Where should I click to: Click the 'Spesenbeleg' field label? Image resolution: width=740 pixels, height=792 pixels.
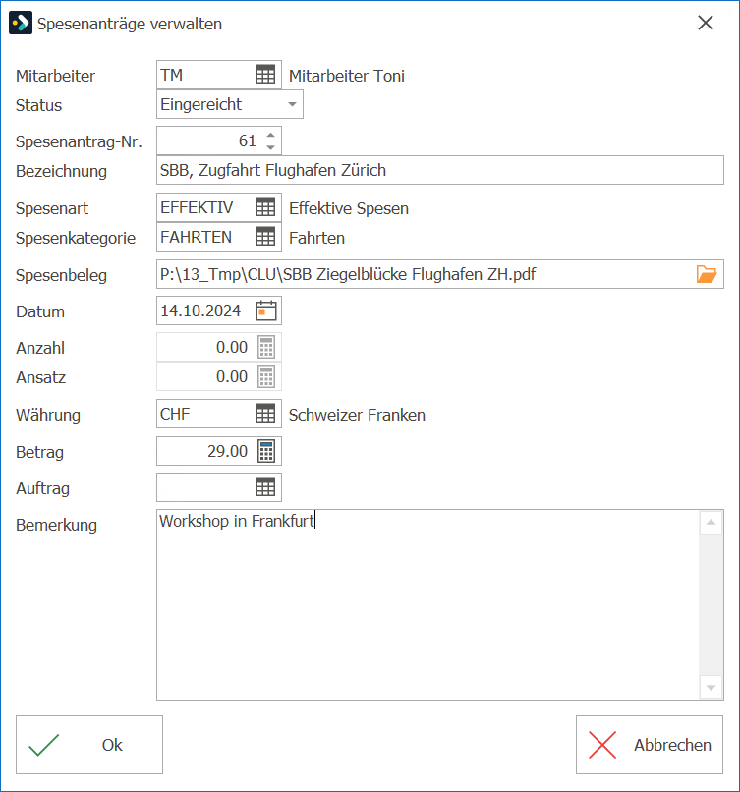tap(61, 275)
